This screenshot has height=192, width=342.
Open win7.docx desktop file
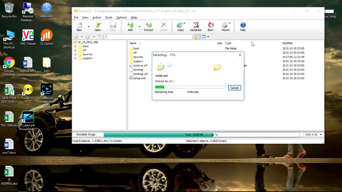point(9,147)
